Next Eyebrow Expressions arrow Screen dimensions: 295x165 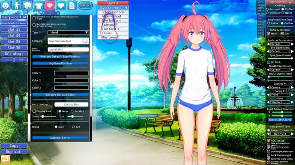292,44
